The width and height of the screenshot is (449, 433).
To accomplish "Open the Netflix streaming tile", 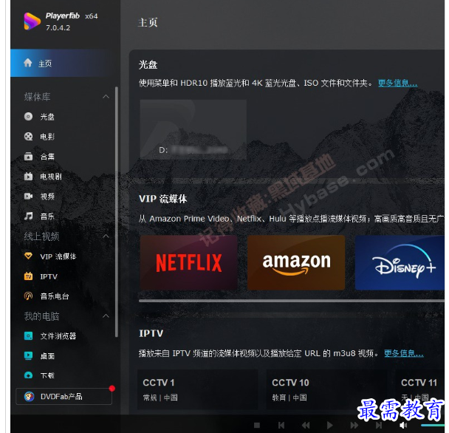I will pyautogui.click(x=189, y=262).
